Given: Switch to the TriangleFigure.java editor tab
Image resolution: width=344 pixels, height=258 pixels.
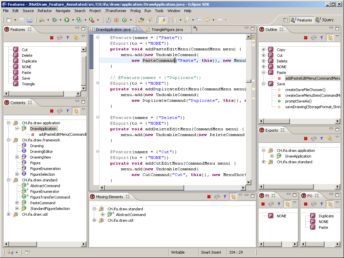Looking at the screenshot, I should [x=167, y=30].
